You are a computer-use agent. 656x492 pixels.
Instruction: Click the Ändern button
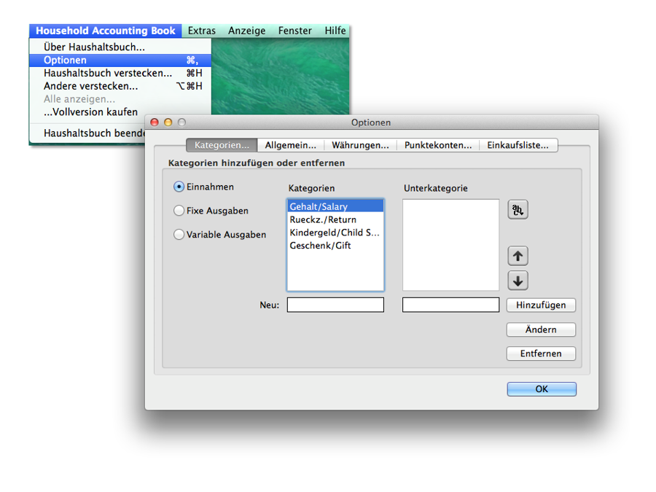541,329
